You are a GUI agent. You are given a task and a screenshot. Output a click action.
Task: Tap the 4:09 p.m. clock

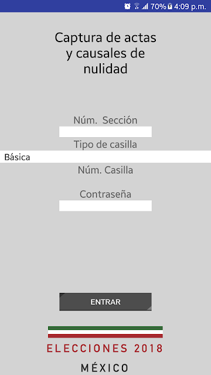(190, 6)
